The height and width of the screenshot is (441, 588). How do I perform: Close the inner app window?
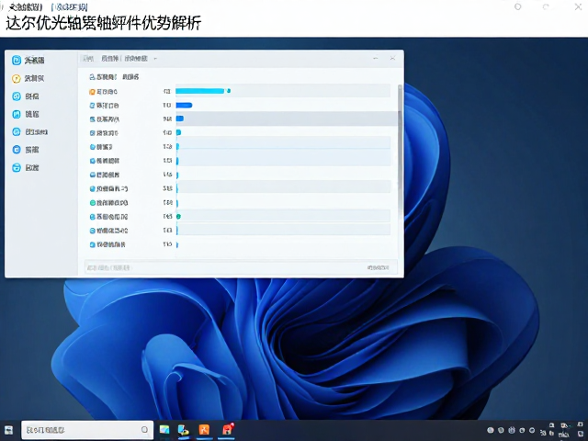pos(392,58)
